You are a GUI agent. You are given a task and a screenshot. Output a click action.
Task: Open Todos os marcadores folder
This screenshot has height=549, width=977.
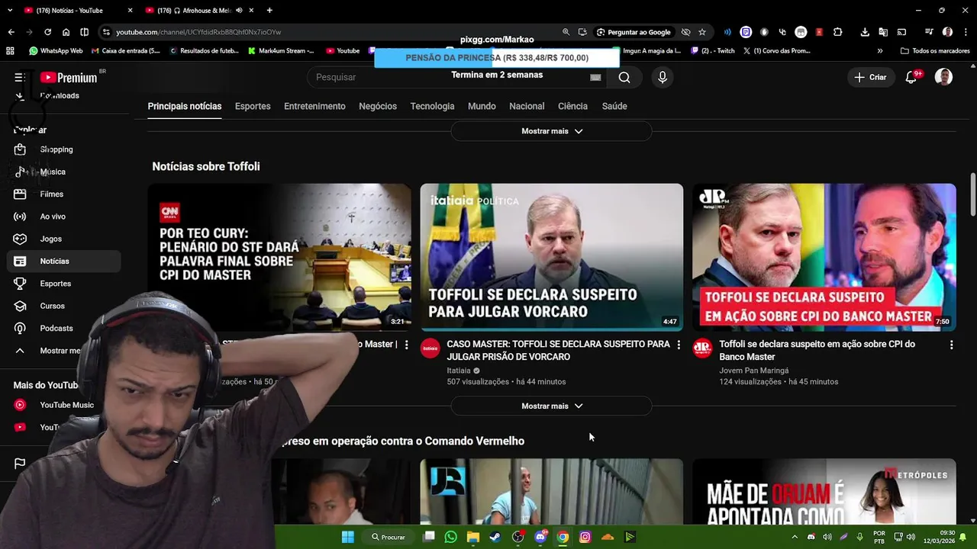(935, 51)
